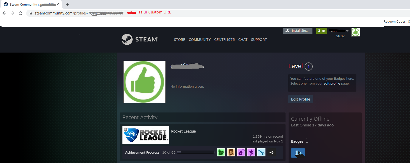Open the green notifications envelope

click(x=322, y=31)
